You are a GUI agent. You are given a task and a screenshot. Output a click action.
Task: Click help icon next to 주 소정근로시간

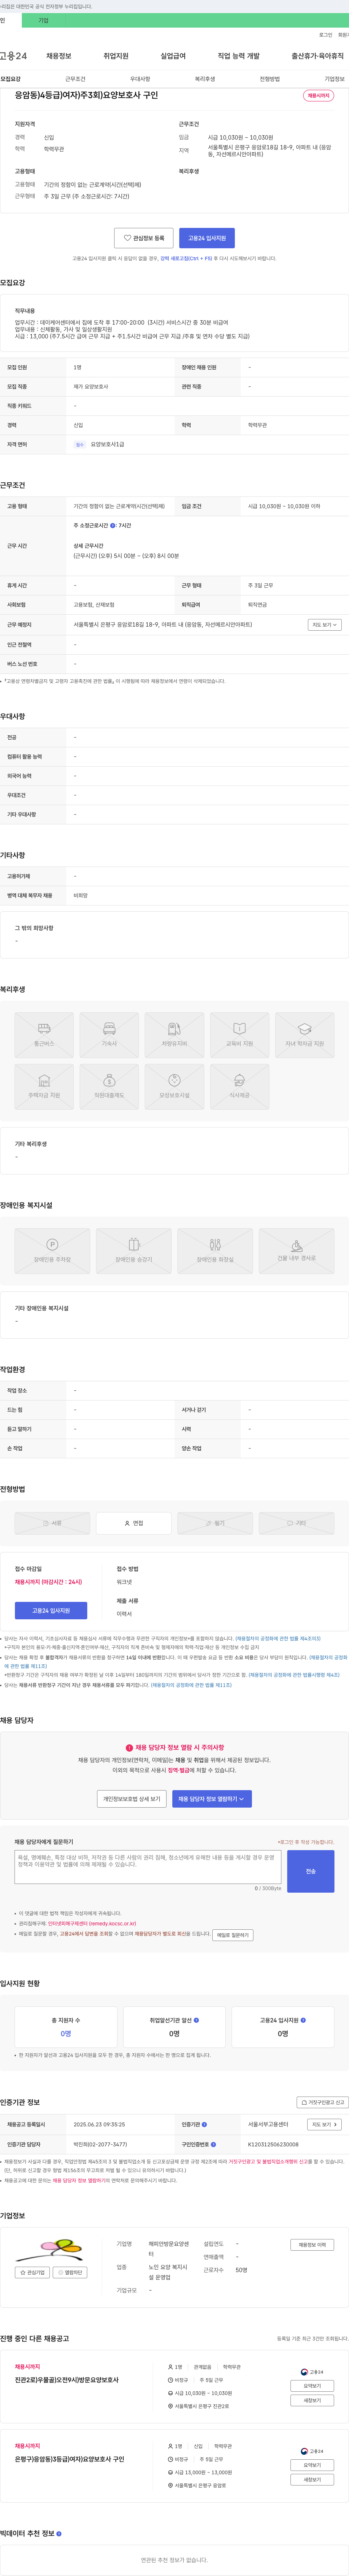[x=113, y=525]
